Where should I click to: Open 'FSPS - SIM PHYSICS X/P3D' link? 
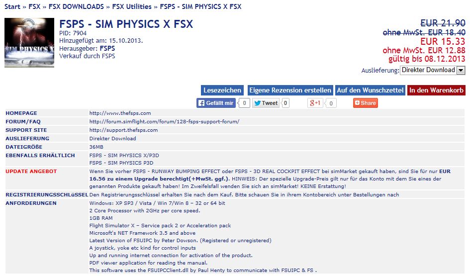point(124,155)
